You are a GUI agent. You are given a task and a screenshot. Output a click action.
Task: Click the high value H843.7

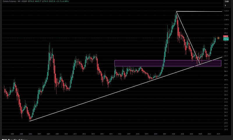38,1
